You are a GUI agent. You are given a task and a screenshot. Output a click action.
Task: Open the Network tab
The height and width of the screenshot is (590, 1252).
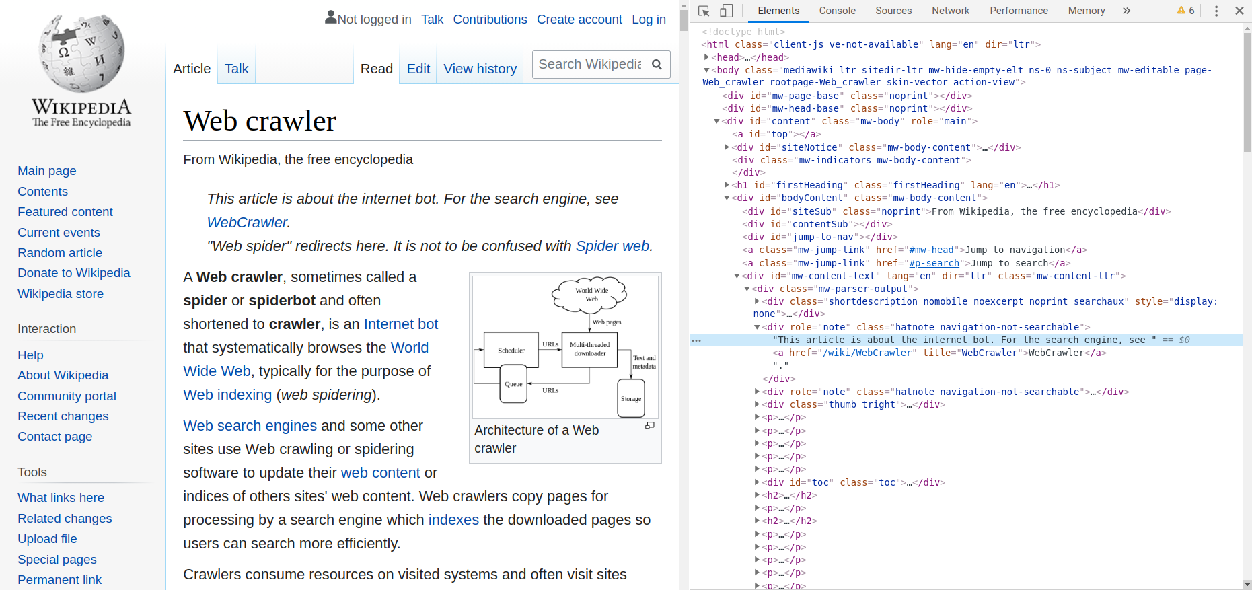[950, 11]
